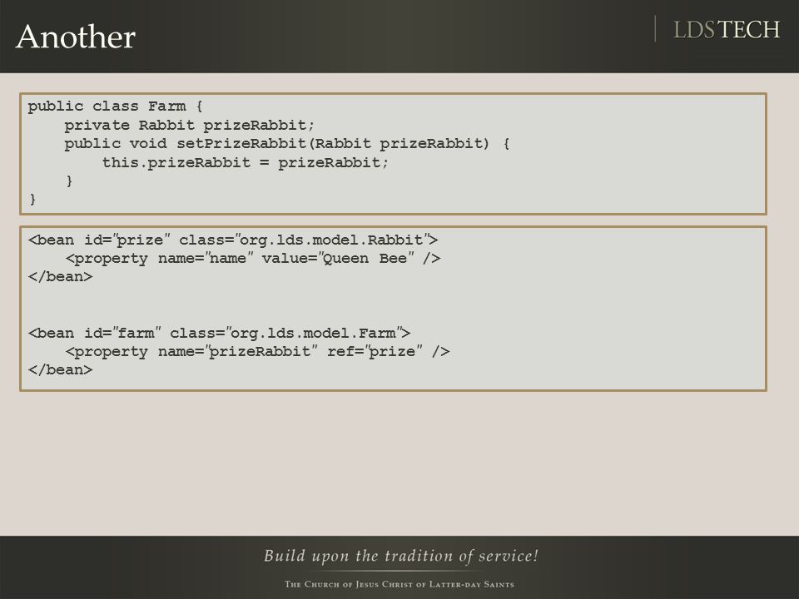
Task: Click 'Build upon the tradition of service!' text
Action: coord(401,556)
